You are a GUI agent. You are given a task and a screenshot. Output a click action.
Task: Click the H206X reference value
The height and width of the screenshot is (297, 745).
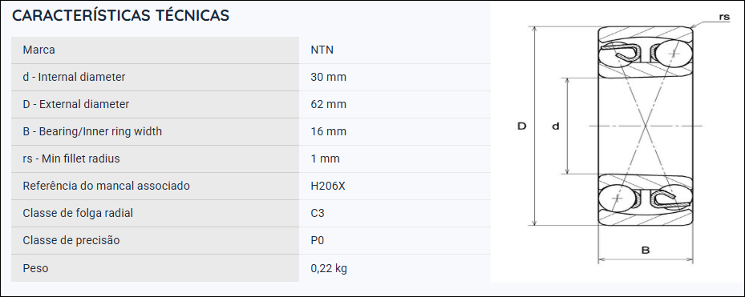[x=328, y=186]
